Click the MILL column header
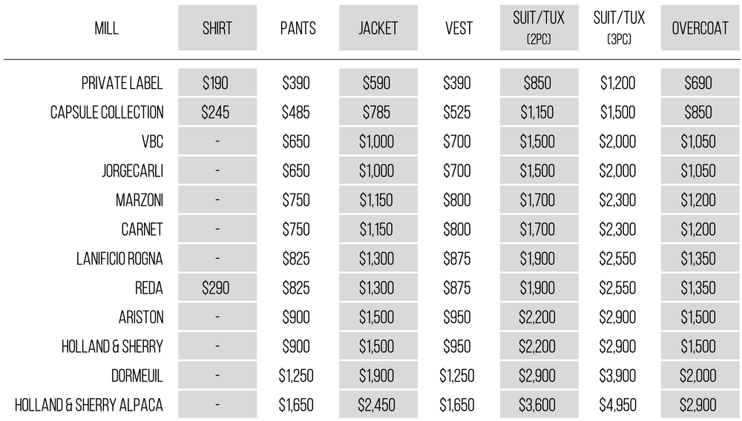Screen dimensions: 742x421 point(106,29)
